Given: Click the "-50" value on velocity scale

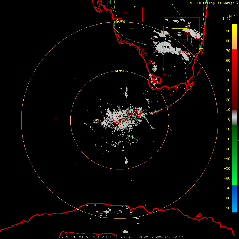Looking at the screenshot, I should [x=227, y=169].
